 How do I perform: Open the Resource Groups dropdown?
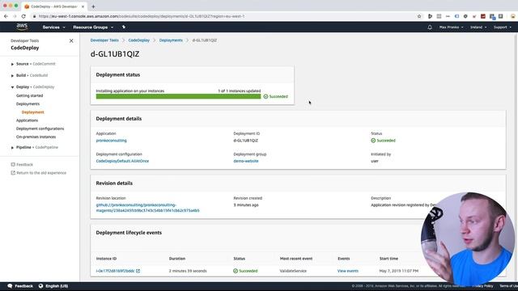click(x=93, y=27)
